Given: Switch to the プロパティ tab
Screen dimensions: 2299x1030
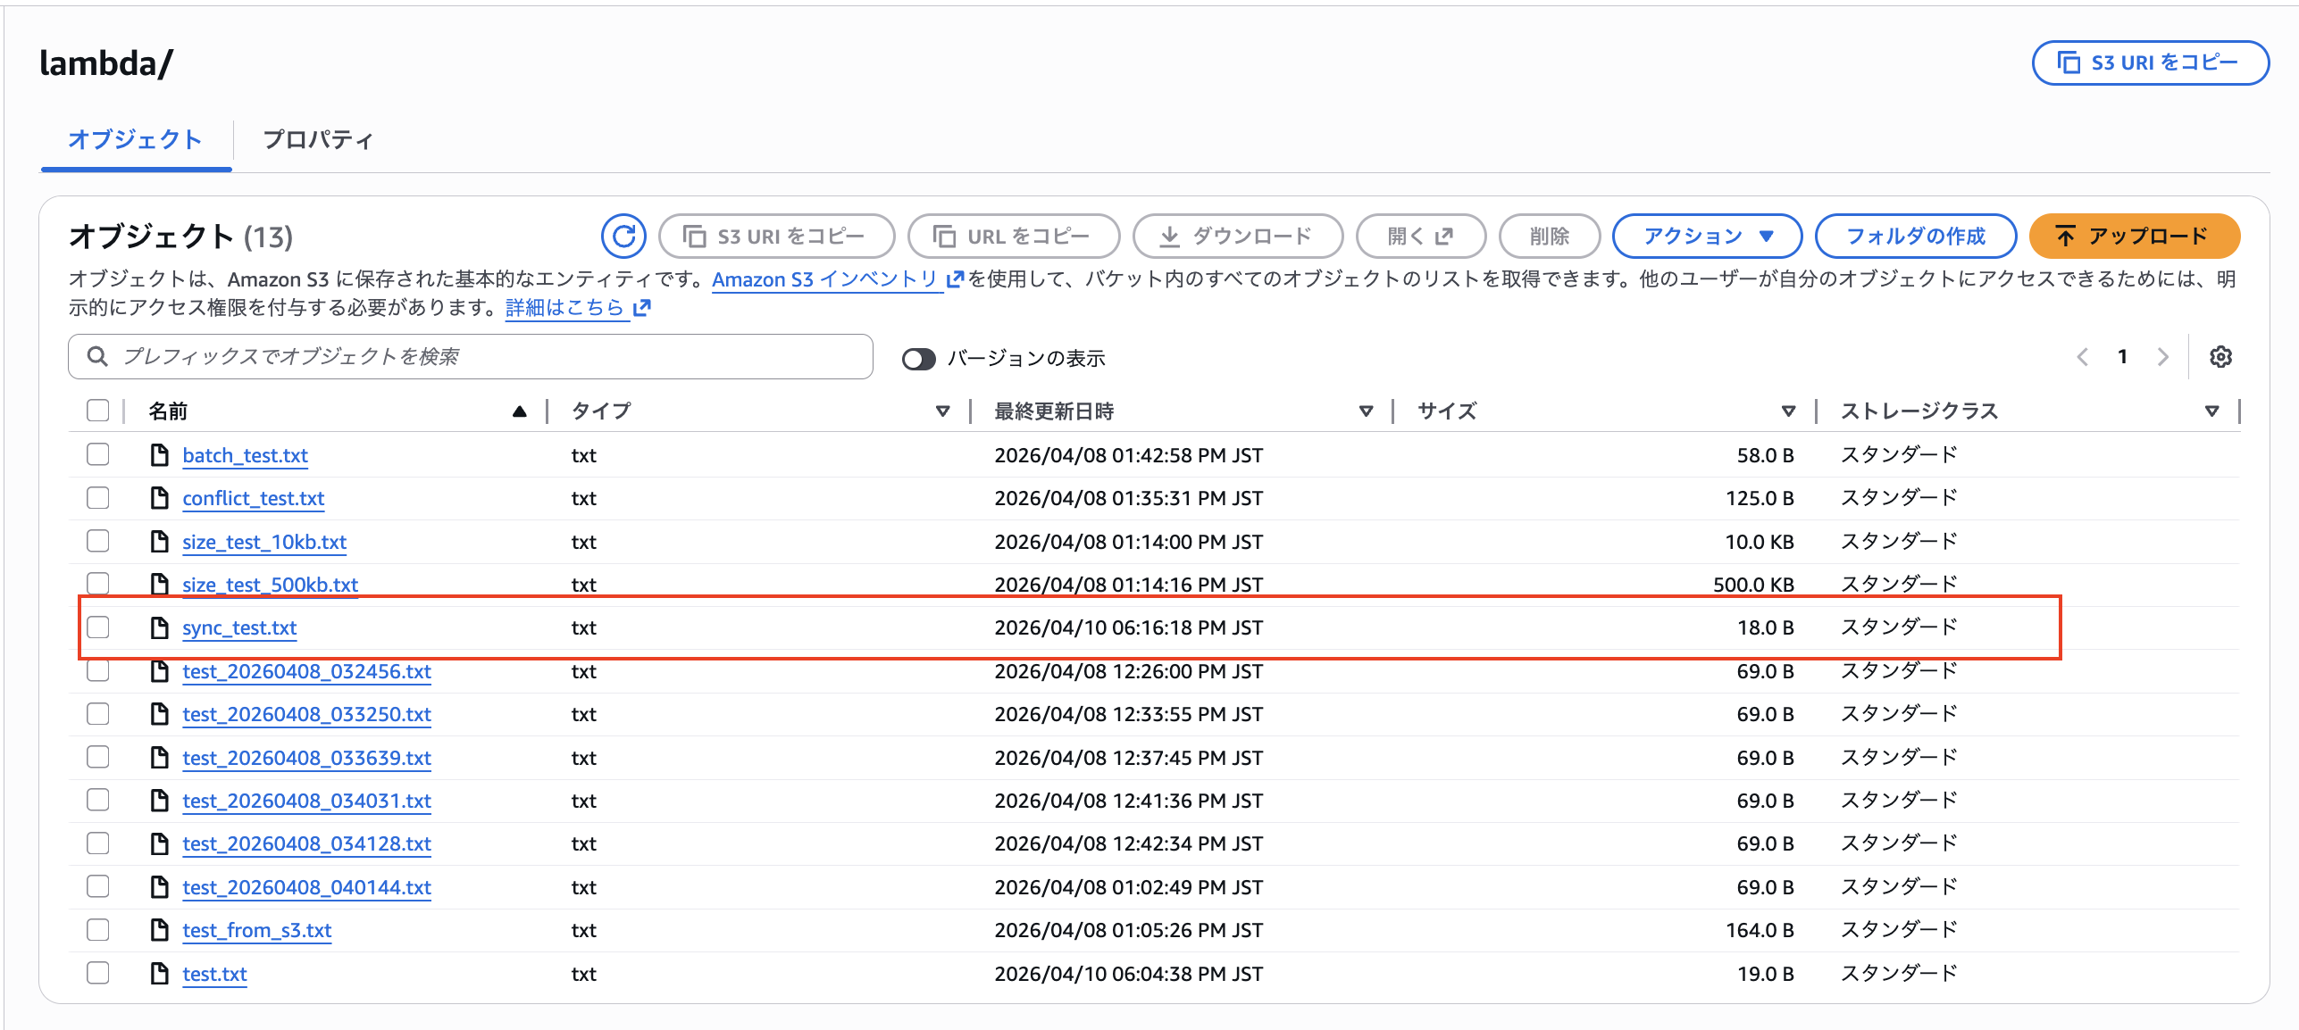Looking at the screenshot, I should [x=318, y=140].
